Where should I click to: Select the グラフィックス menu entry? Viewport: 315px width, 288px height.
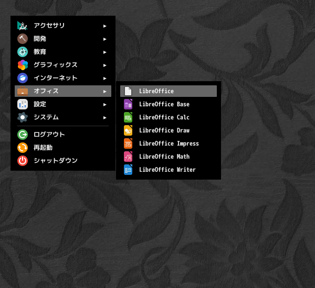point(63,65)
